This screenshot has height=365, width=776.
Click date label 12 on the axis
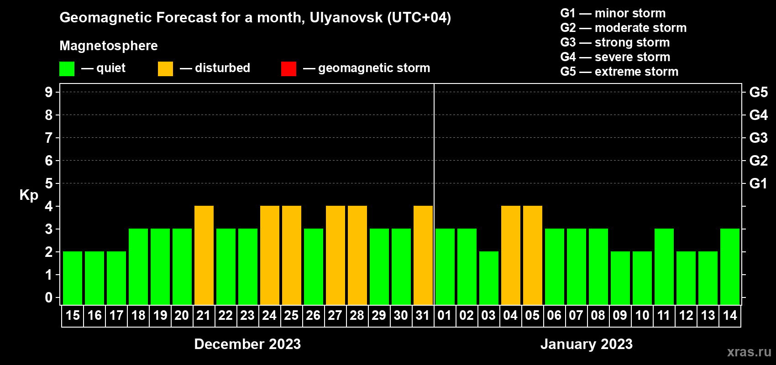point(686,316)
